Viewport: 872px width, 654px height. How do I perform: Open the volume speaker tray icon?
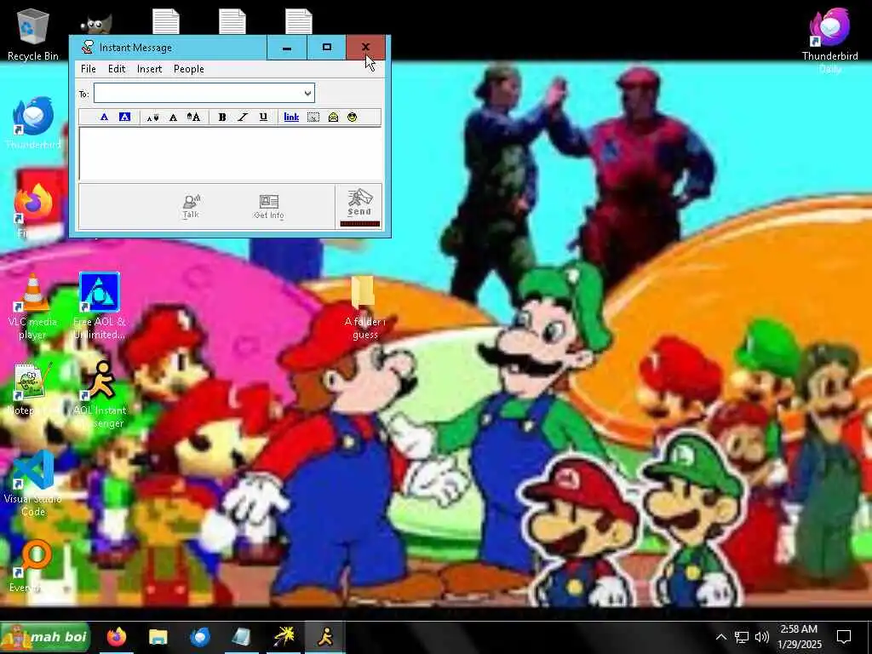762,637
